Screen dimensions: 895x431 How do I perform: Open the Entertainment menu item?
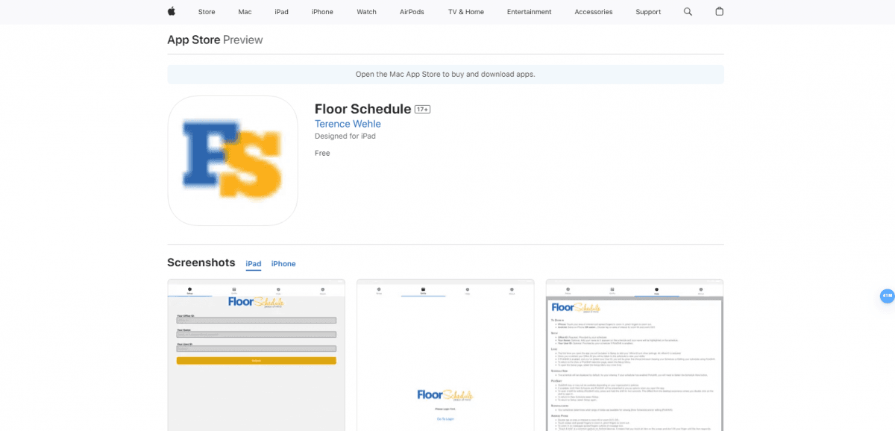coord(529,12)
